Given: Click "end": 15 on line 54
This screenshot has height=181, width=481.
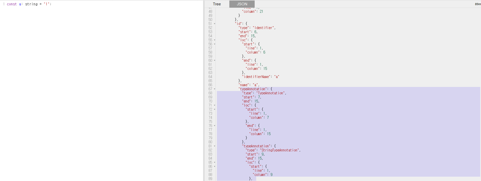Looking at the screenshot, I should (247, 36).
